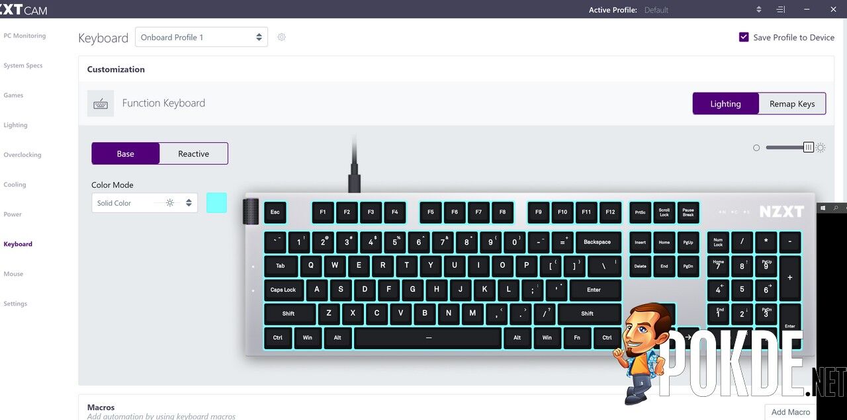Viewport: 847px width, 420px height.
Task: Go to the Mouse sidebar page
Action: pyautogui.click(x=13, y=274)
